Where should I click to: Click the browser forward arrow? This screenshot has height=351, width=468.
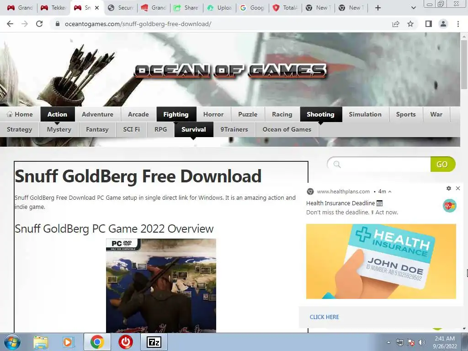pos(25,24)
